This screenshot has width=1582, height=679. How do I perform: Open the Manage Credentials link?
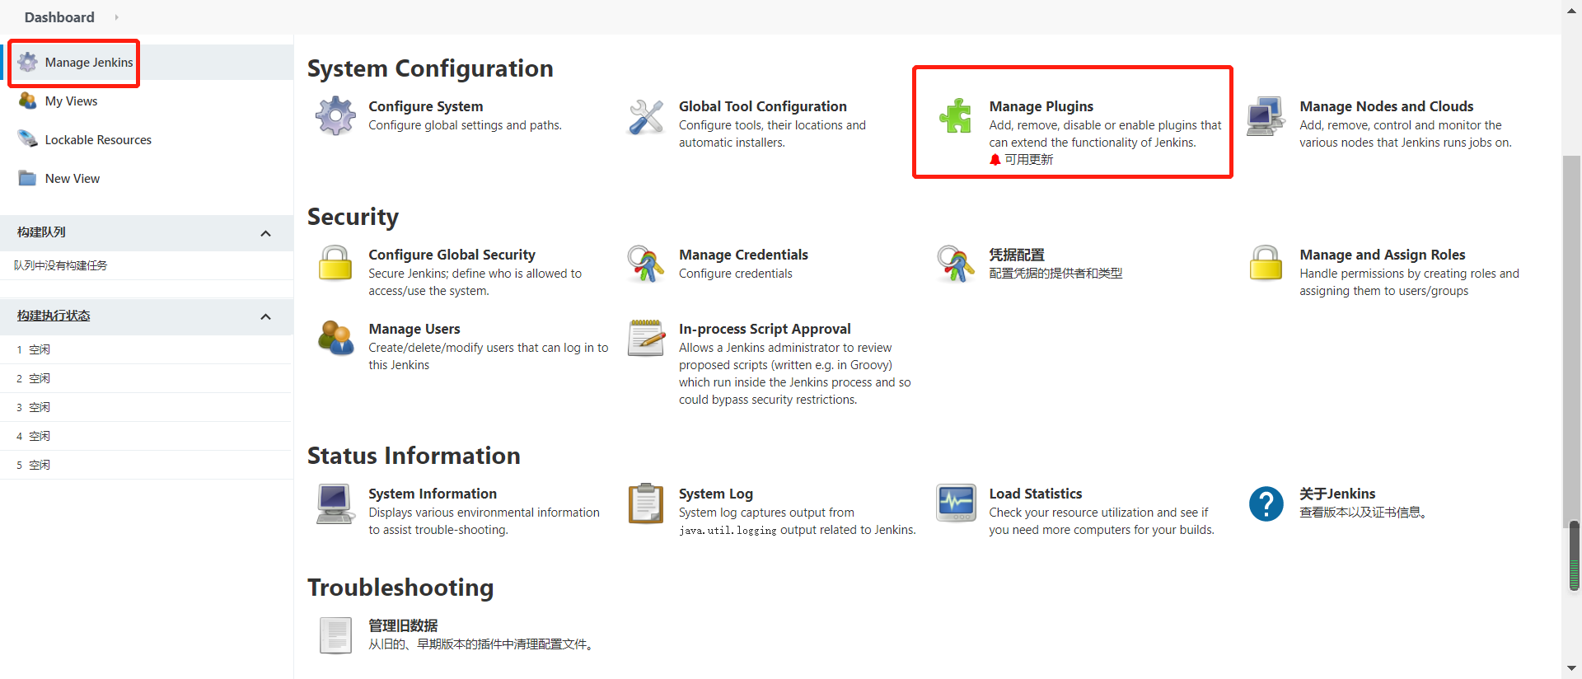pyautogui.click(x=743, y=255)
